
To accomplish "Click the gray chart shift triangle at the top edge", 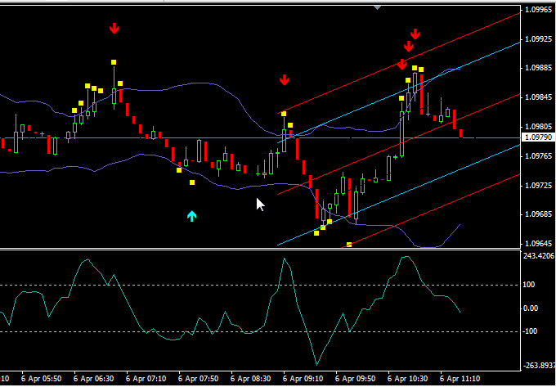I will [377, 7].
